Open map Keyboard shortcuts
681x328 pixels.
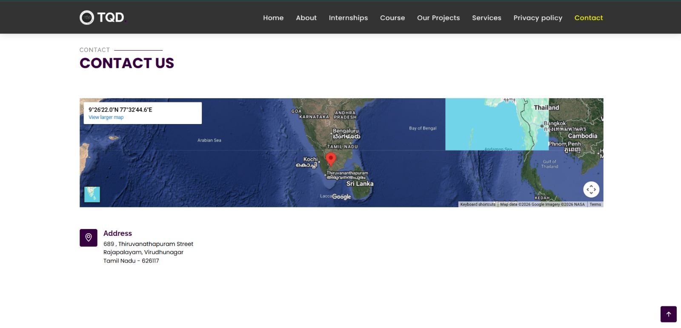[x=478, y=204]
